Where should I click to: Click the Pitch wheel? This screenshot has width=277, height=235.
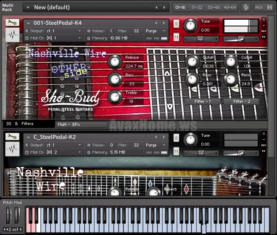[8, 215]
